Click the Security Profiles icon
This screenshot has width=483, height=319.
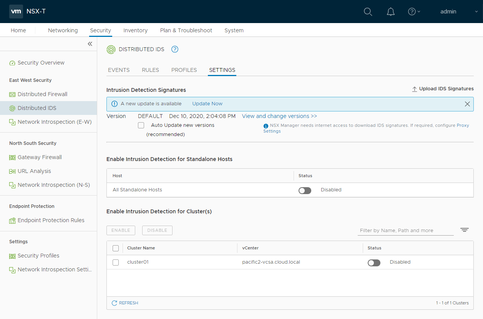coord(12,256)
